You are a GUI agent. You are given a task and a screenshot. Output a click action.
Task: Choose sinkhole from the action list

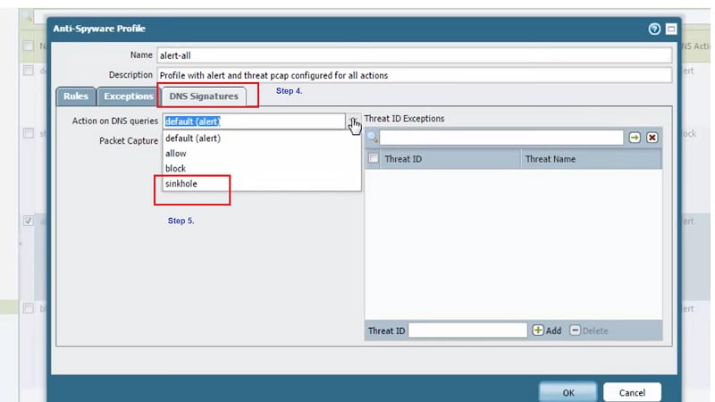[262, 184]
